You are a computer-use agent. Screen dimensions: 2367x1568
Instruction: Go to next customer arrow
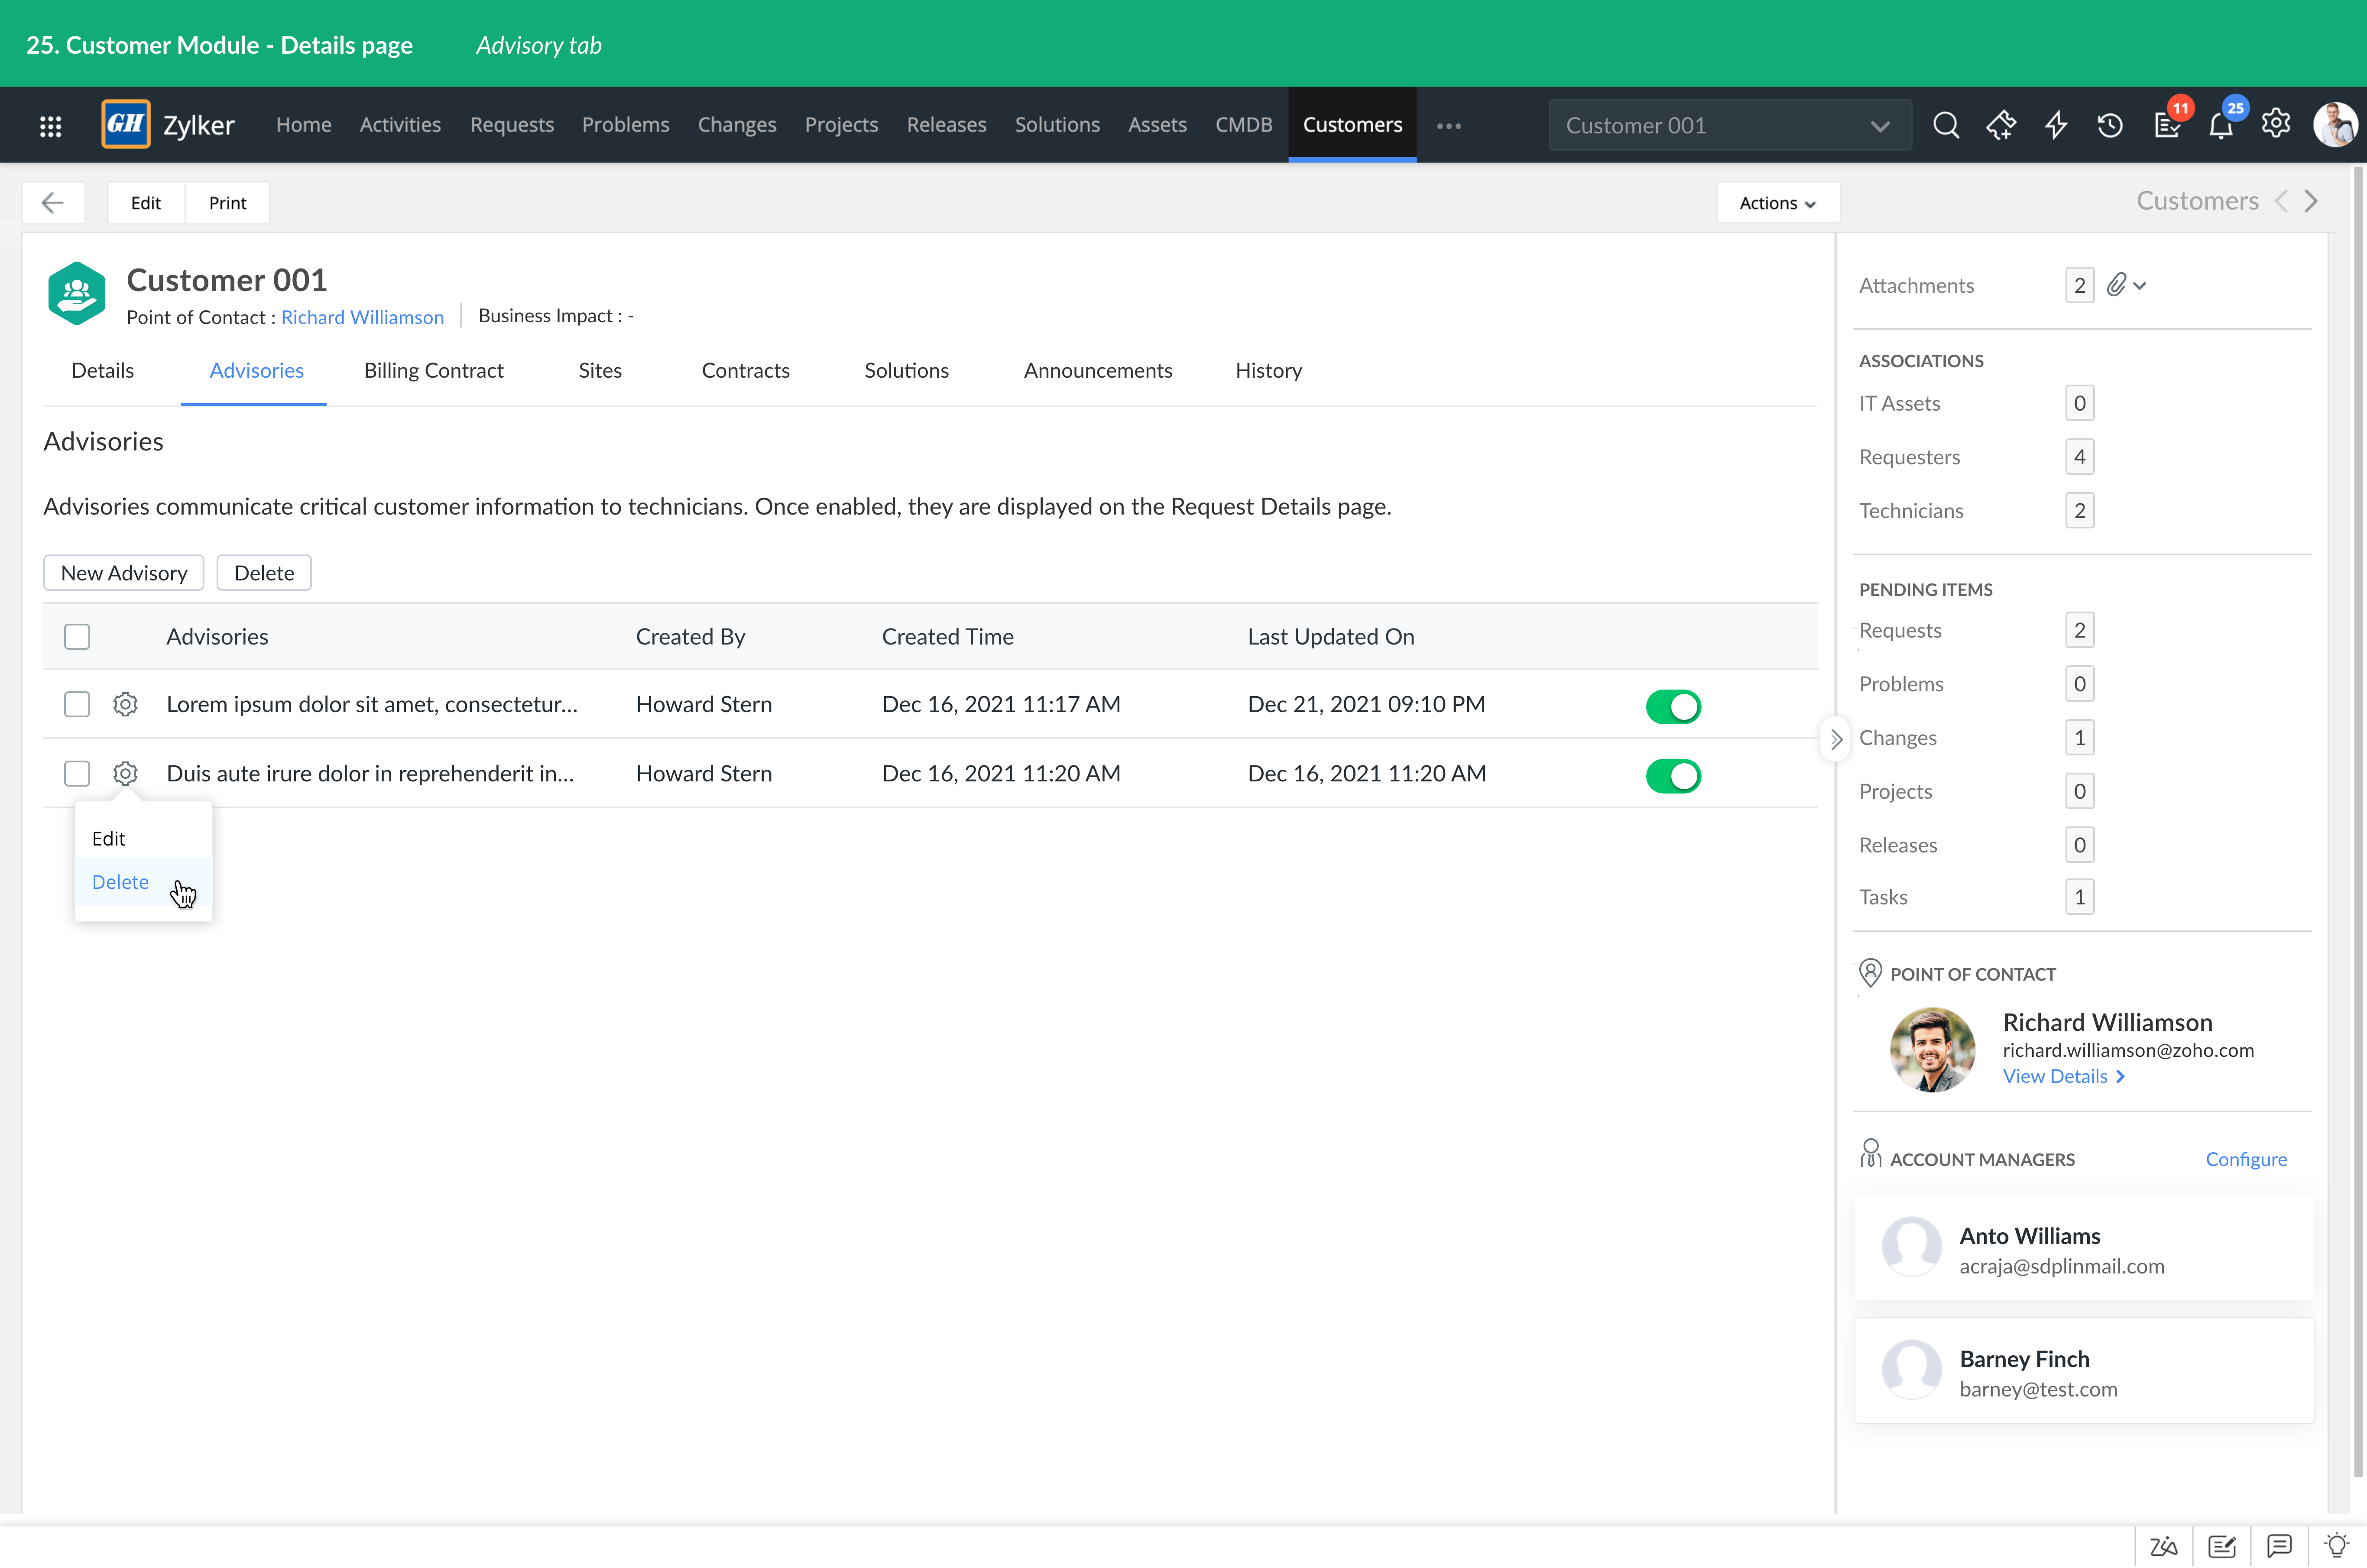coord(2311,201)
